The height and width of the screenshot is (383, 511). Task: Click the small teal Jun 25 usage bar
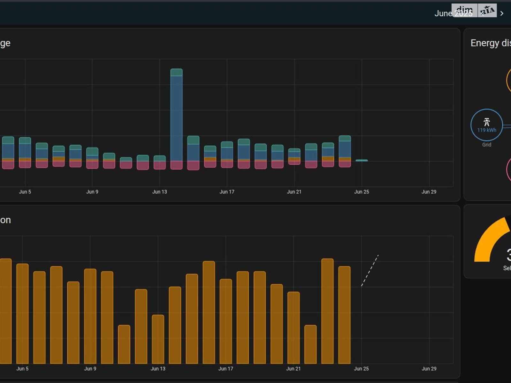[x=362, y=160]
